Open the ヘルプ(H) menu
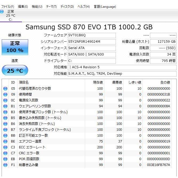This screenshot has height=178, width=178. [84, 7]
